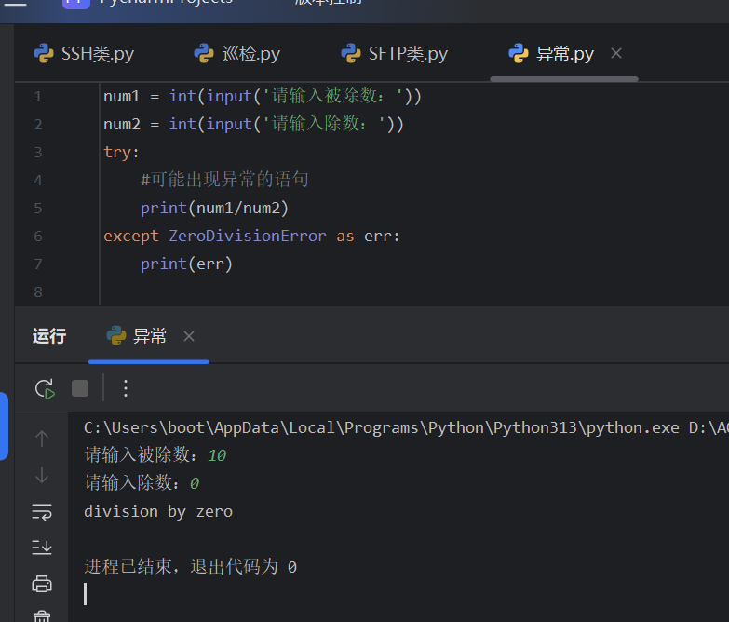Close the 异常.py editor tab
The width and height of the screenshot is (729, 622).
tap(616, 53)
